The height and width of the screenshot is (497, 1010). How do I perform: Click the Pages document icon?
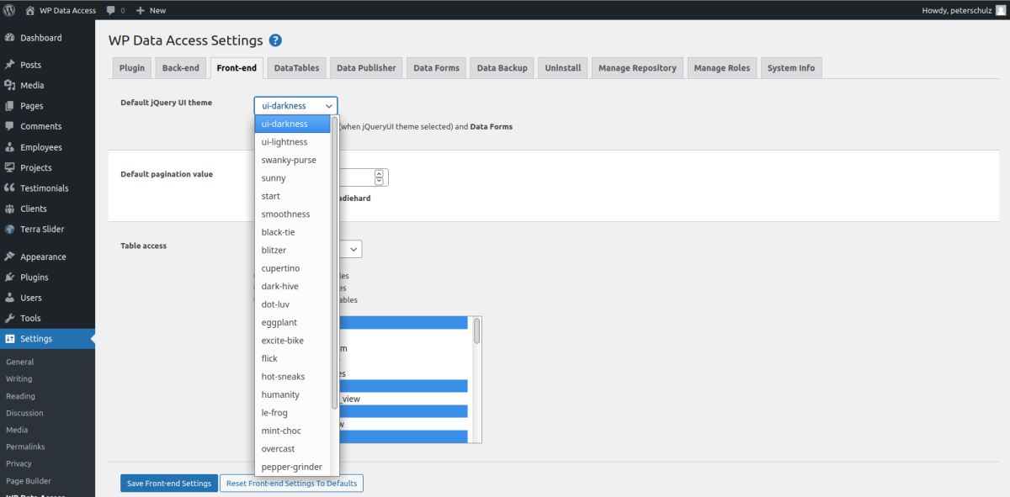click(10, 106)
